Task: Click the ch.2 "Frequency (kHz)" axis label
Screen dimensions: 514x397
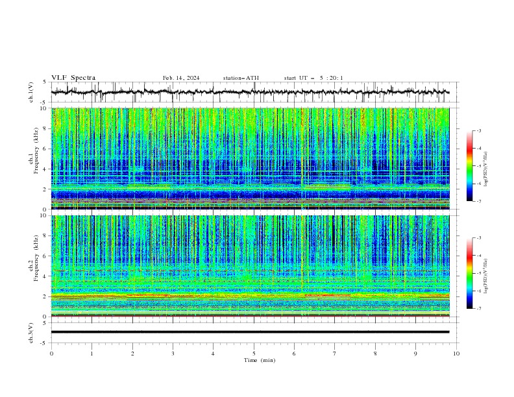Action: (x=36, y=258)
